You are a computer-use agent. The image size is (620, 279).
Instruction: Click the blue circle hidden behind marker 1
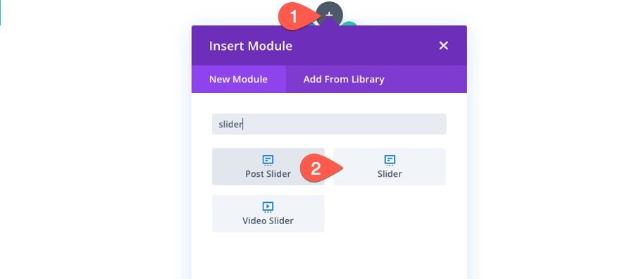[312, 24]
